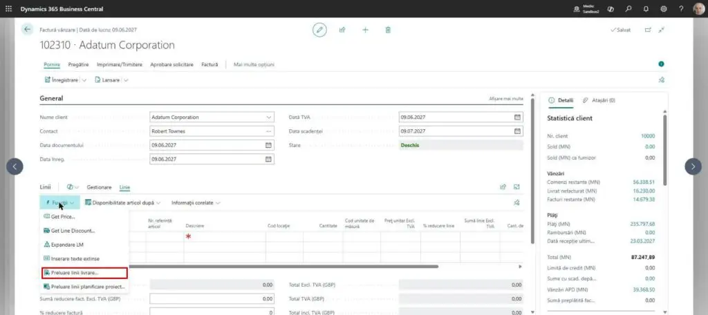Screen dimensions: 708x315
Task: Open the Linie lines tab
Action: coord(124,187)
